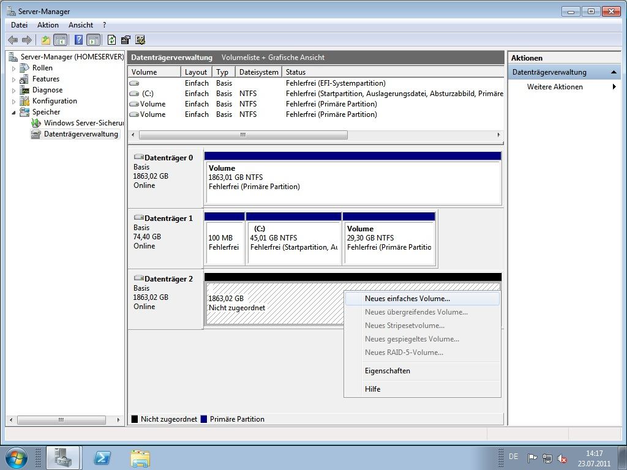Open Help via the blue question mark icon
This screenshot has height=470, width=627.
(79, 40)
